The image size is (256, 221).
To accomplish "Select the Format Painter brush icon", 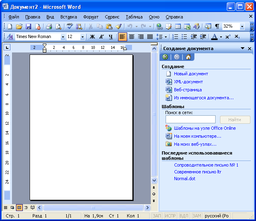I will [118, 26].
